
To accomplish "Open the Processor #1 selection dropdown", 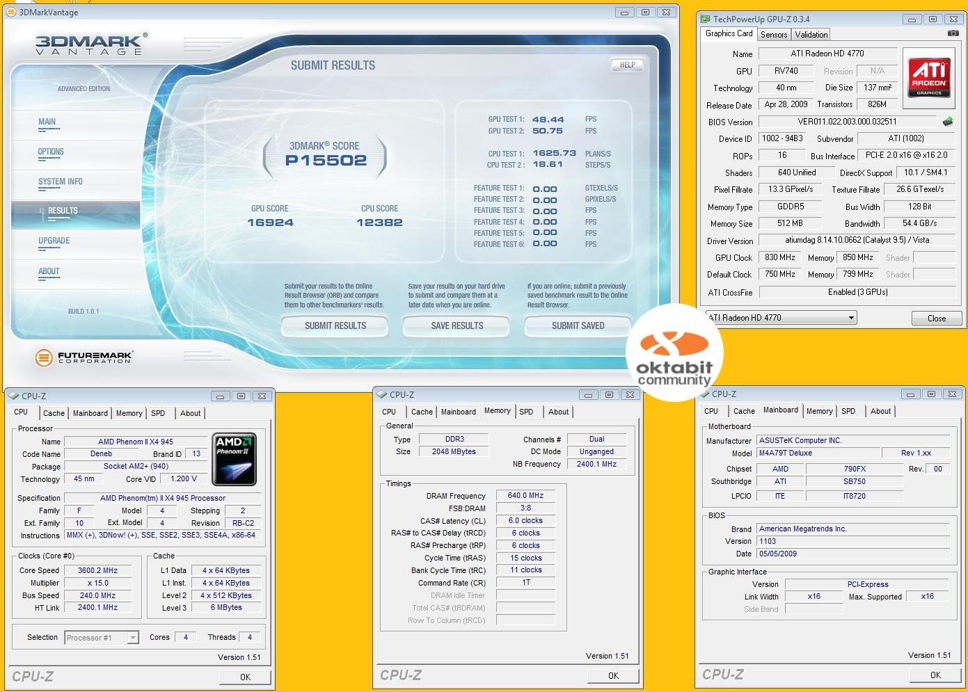I will coord(134,638).
